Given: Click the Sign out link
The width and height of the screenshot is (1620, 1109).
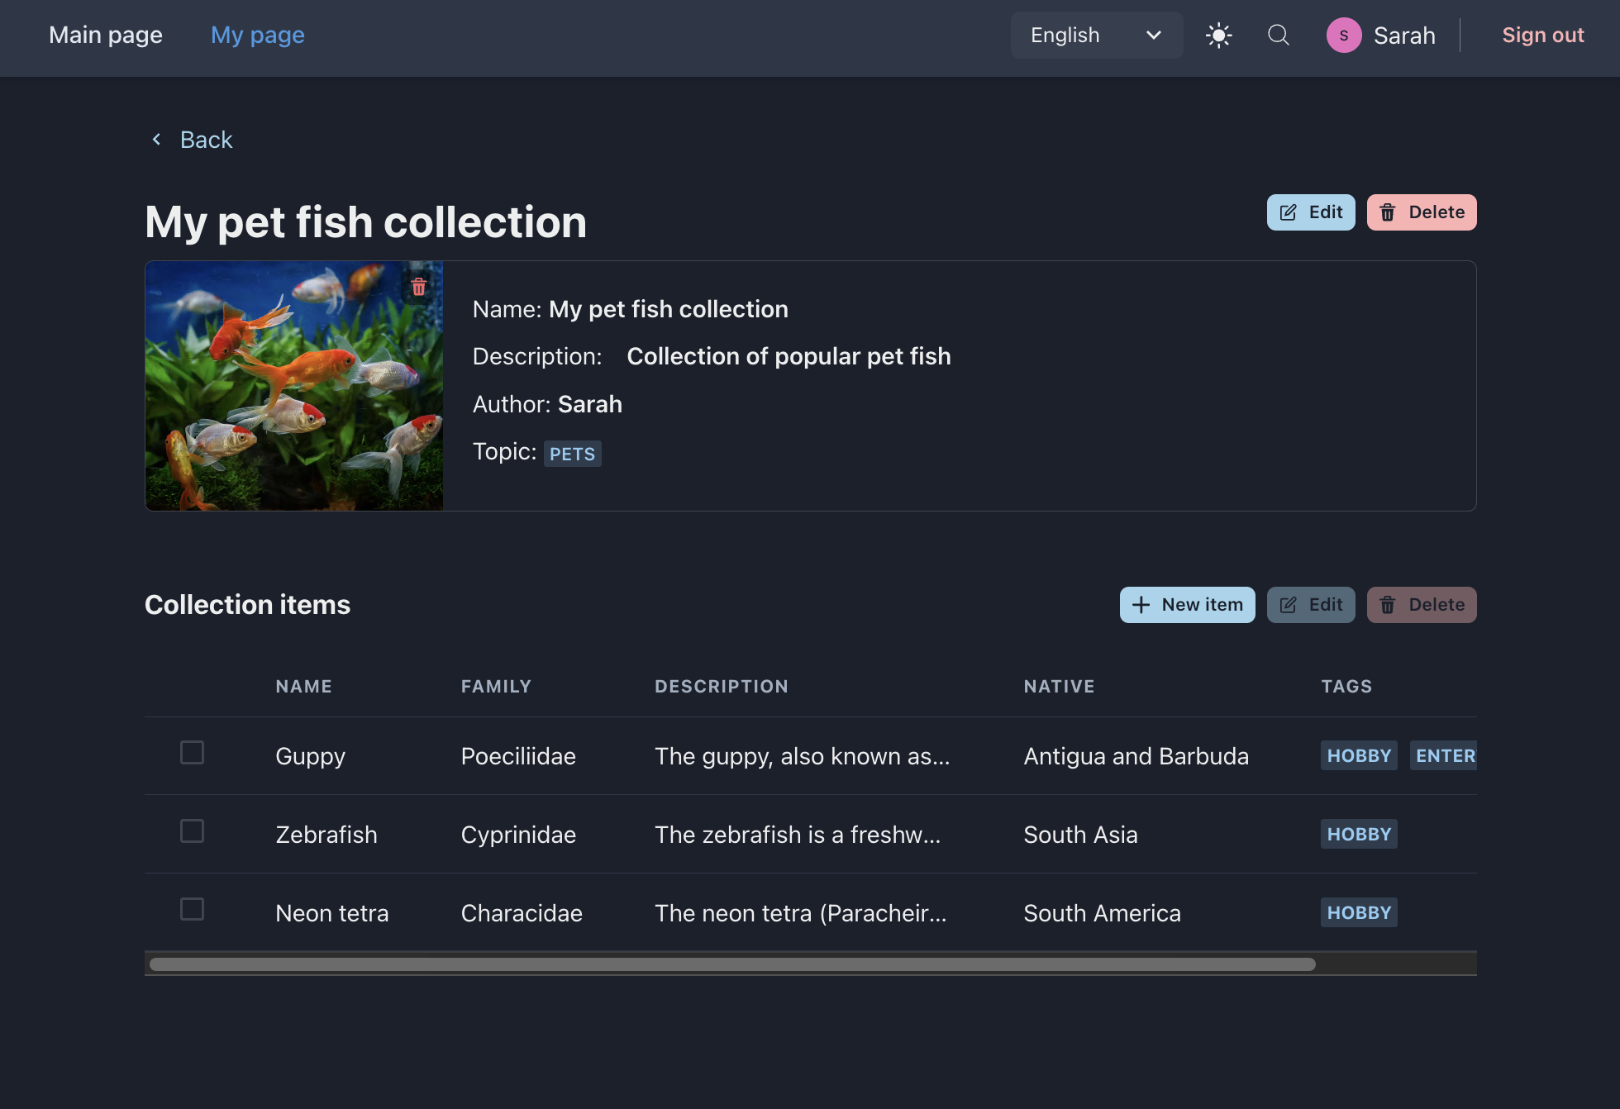Looking at the screenshot, I should [1542, 35].
